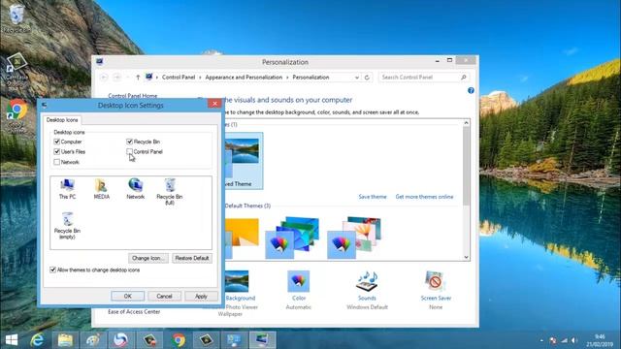This screenshot has width=621, height=349.
Task: Select the MEDIA user folder icon
Action: 101,188
